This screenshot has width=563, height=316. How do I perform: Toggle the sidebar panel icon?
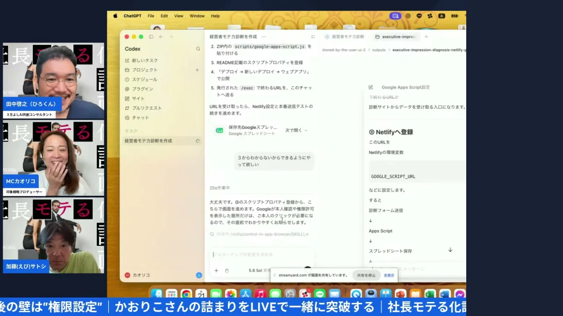[151, 37]
